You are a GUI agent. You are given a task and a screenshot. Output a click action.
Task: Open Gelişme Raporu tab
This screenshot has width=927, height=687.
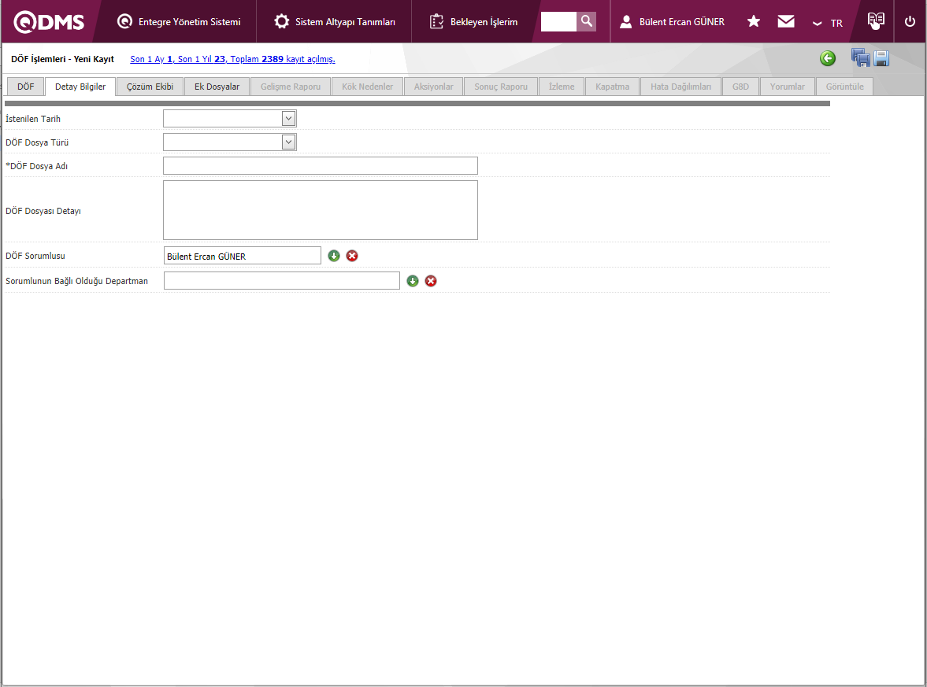pyautogui.click(x=291, y=87)
